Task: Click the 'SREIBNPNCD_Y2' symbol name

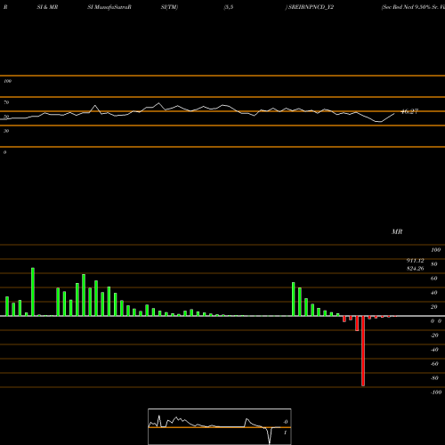Action: coord(311,7)
